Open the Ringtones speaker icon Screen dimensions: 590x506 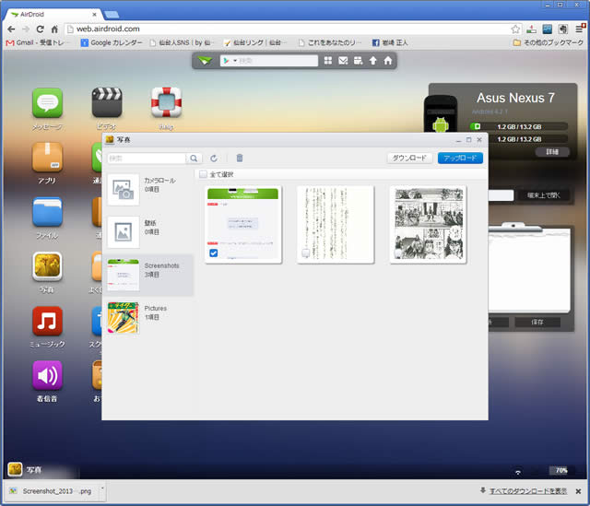pyautogui.click(x=47, y=375)
